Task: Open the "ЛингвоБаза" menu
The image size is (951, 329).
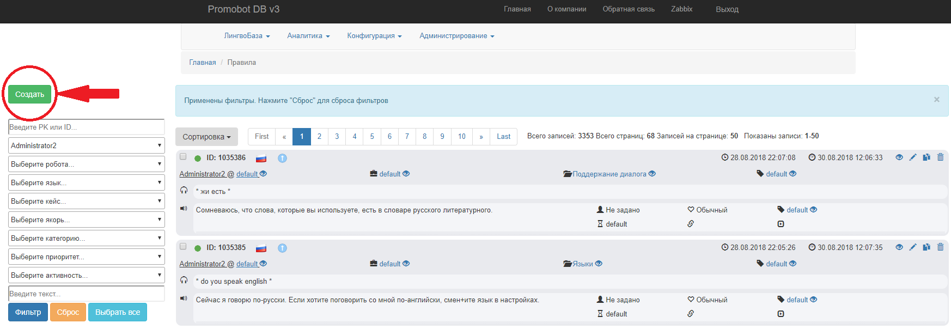Action: pyautogui.click(x=247, y=36)
